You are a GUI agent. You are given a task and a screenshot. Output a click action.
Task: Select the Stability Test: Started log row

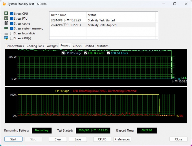pos(103,20)
